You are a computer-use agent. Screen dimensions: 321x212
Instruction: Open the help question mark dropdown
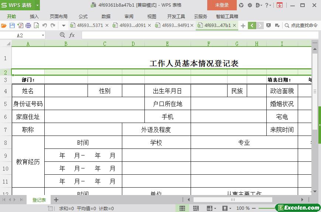coord(268,5)
